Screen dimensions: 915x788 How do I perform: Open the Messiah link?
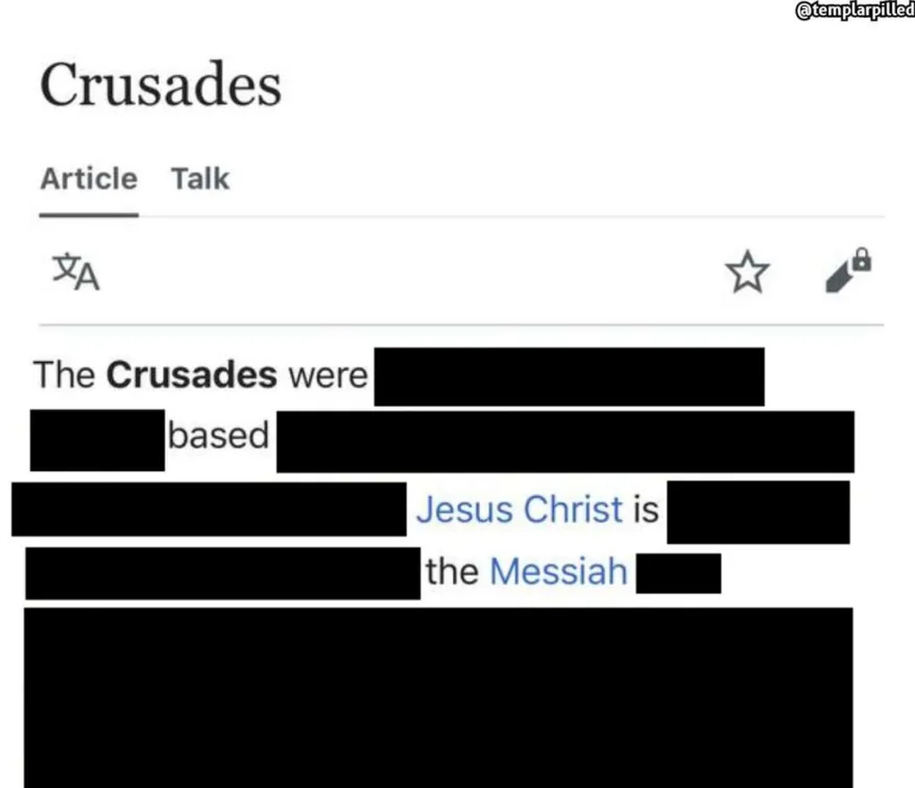(x=558, y=571)
